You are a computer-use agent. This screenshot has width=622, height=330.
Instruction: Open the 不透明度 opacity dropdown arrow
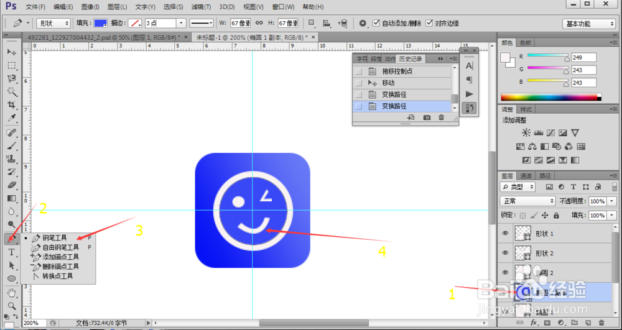[x=613, y=201]
